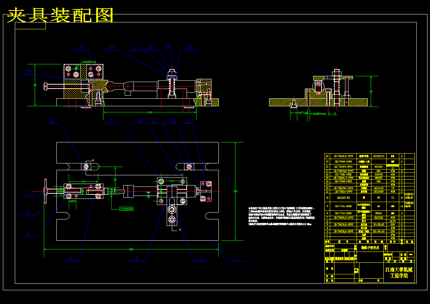This screenshot has height=304, width=430.
Task: Click balloon callout 2 below the plan view
Action: 203,258
